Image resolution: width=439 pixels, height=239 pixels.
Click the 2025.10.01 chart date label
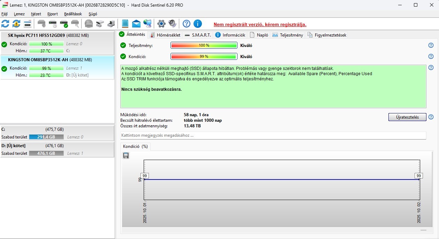point(145,212)
